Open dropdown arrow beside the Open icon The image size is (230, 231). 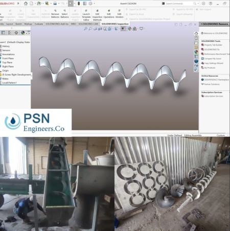point(43,4)
